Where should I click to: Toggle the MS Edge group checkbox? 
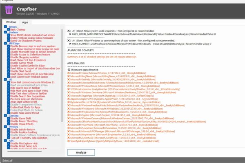tap(5, 43)
